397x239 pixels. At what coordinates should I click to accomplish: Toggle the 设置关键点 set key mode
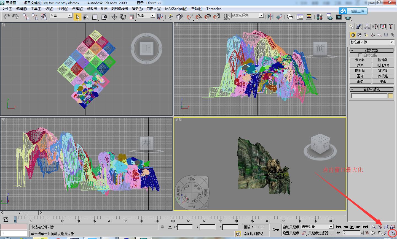[x=291, y=233]
